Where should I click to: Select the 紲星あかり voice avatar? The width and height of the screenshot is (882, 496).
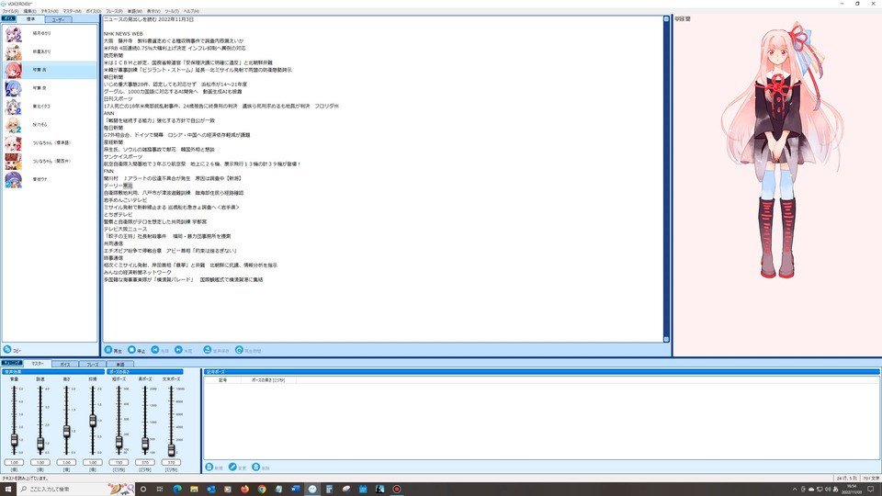click(x=14, y=51)
